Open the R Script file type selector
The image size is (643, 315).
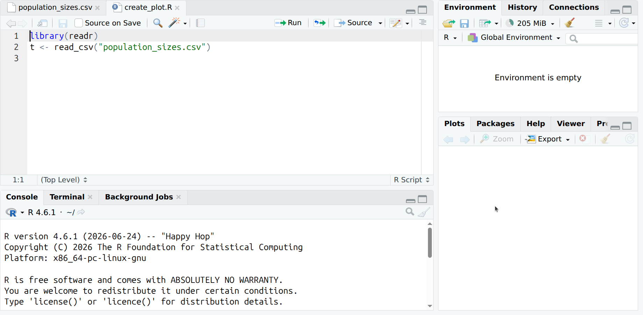412,180
